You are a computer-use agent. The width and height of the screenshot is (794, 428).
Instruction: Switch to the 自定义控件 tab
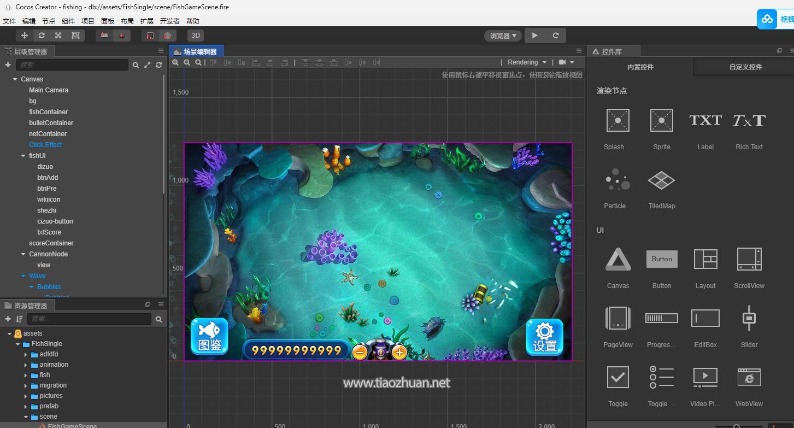point(745,67)
